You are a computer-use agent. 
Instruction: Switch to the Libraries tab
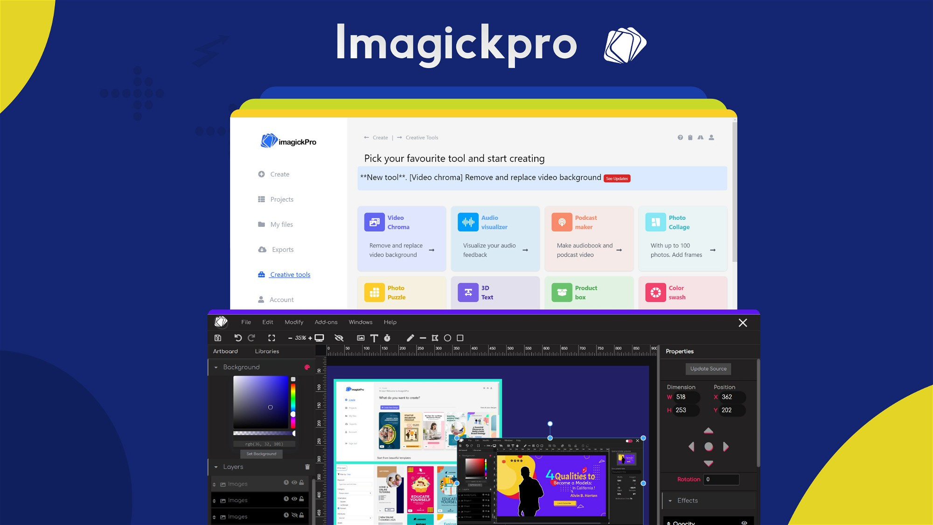(x=267, y=351)
